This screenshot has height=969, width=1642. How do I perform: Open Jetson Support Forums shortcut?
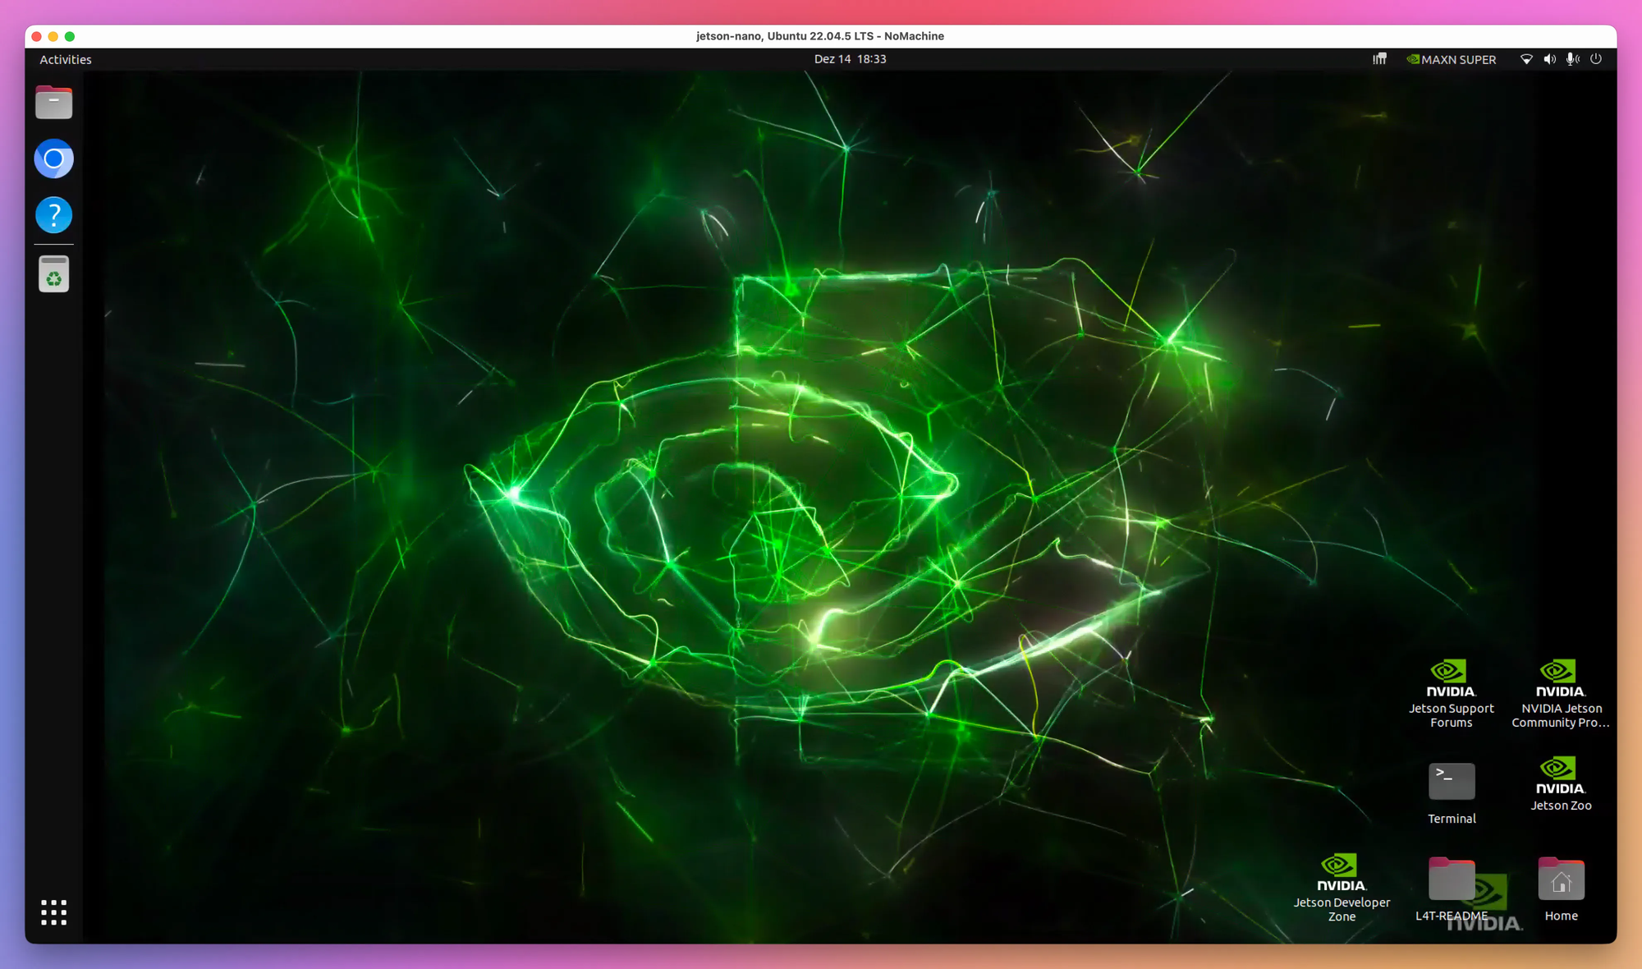click(1451, 680)
